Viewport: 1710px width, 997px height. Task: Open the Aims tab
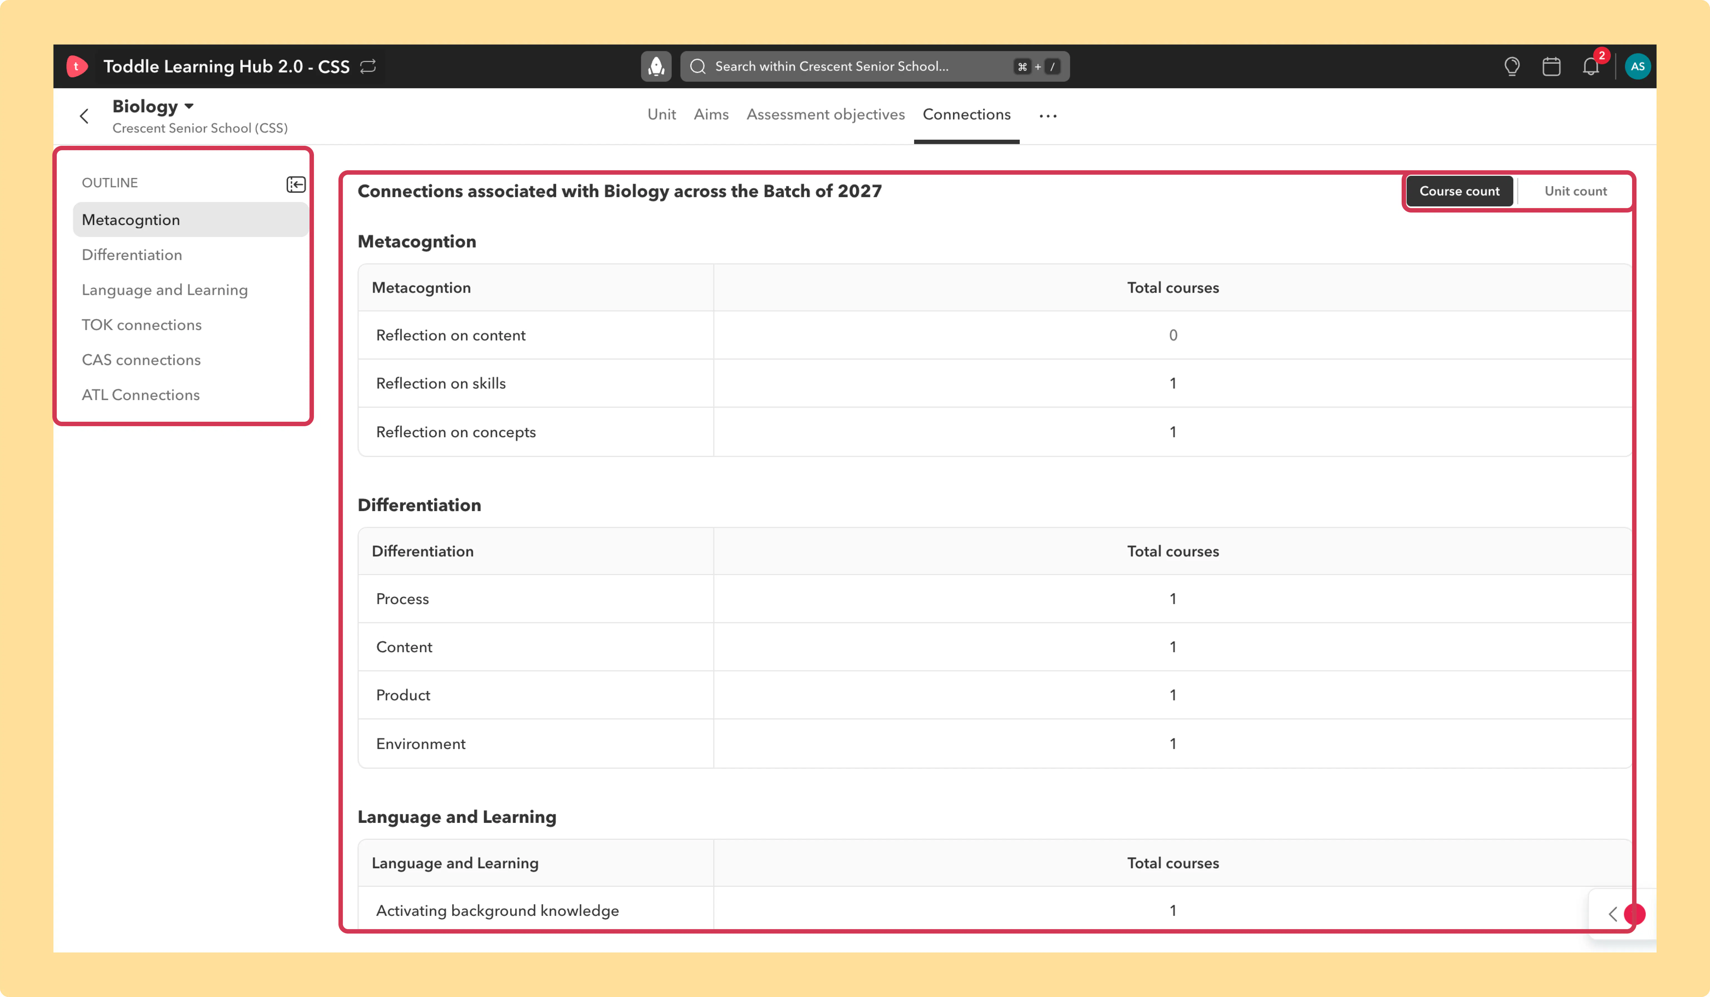[x=711, y=115]
